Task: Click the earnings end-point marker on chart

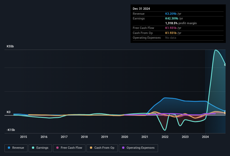Action: (225, 65)
